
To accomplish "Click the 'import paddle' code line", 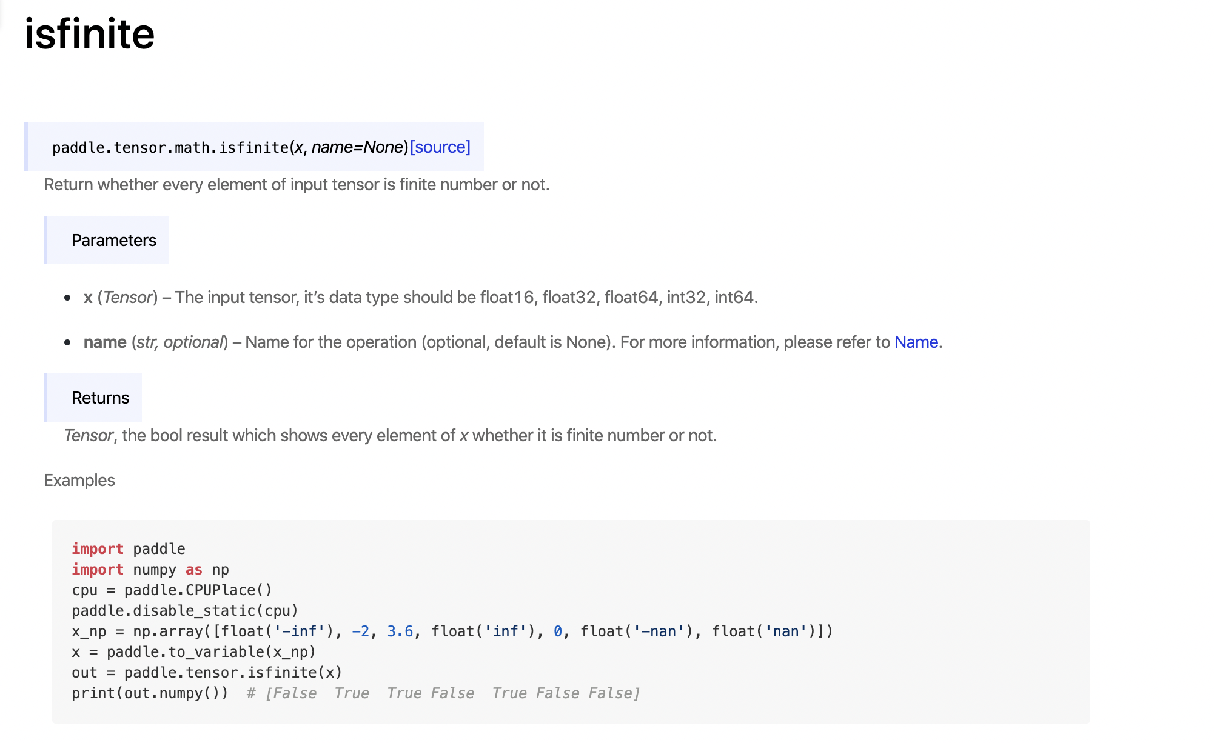I will point(129,549).
